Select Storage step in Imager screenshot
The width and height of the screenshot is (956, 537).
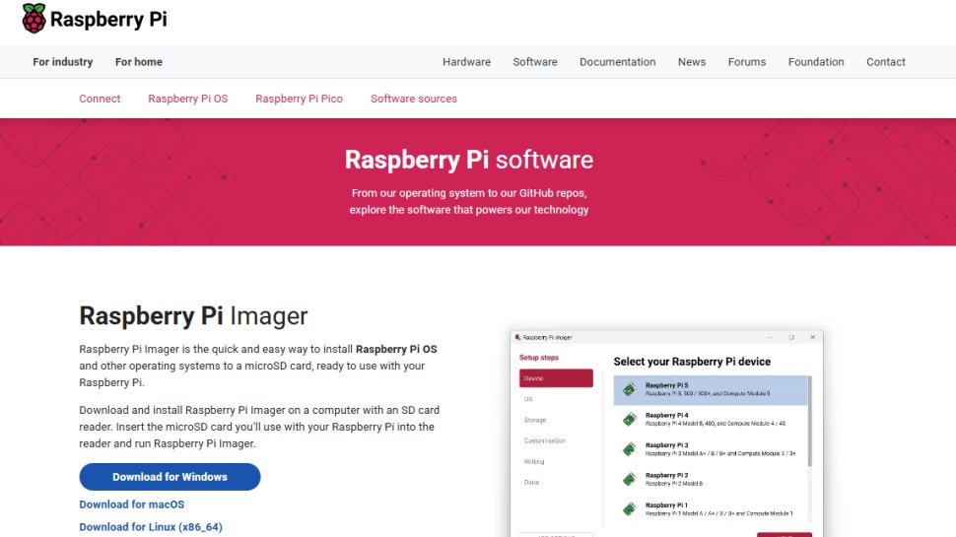[535, 420]
